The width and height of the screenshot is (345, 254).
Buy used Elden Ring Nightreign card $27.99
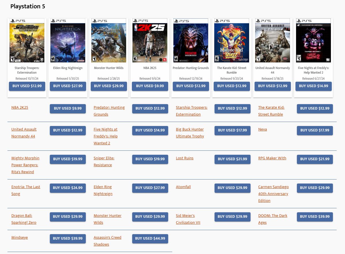[68, 86]
